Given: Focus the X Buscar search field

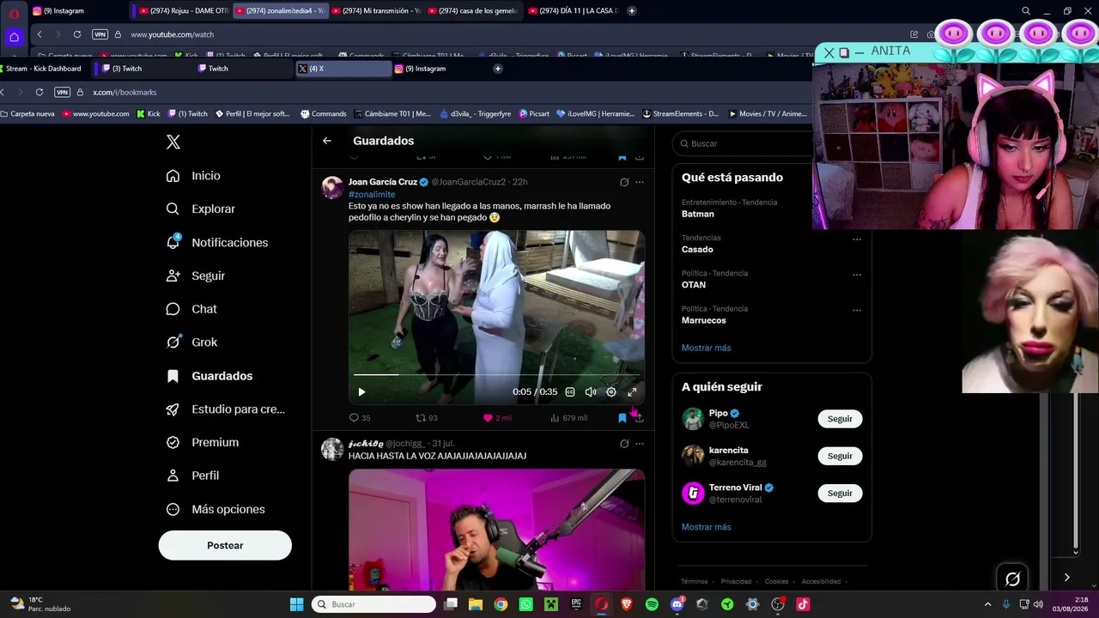Looking at the screenshot, I should [x=744, y=143].
